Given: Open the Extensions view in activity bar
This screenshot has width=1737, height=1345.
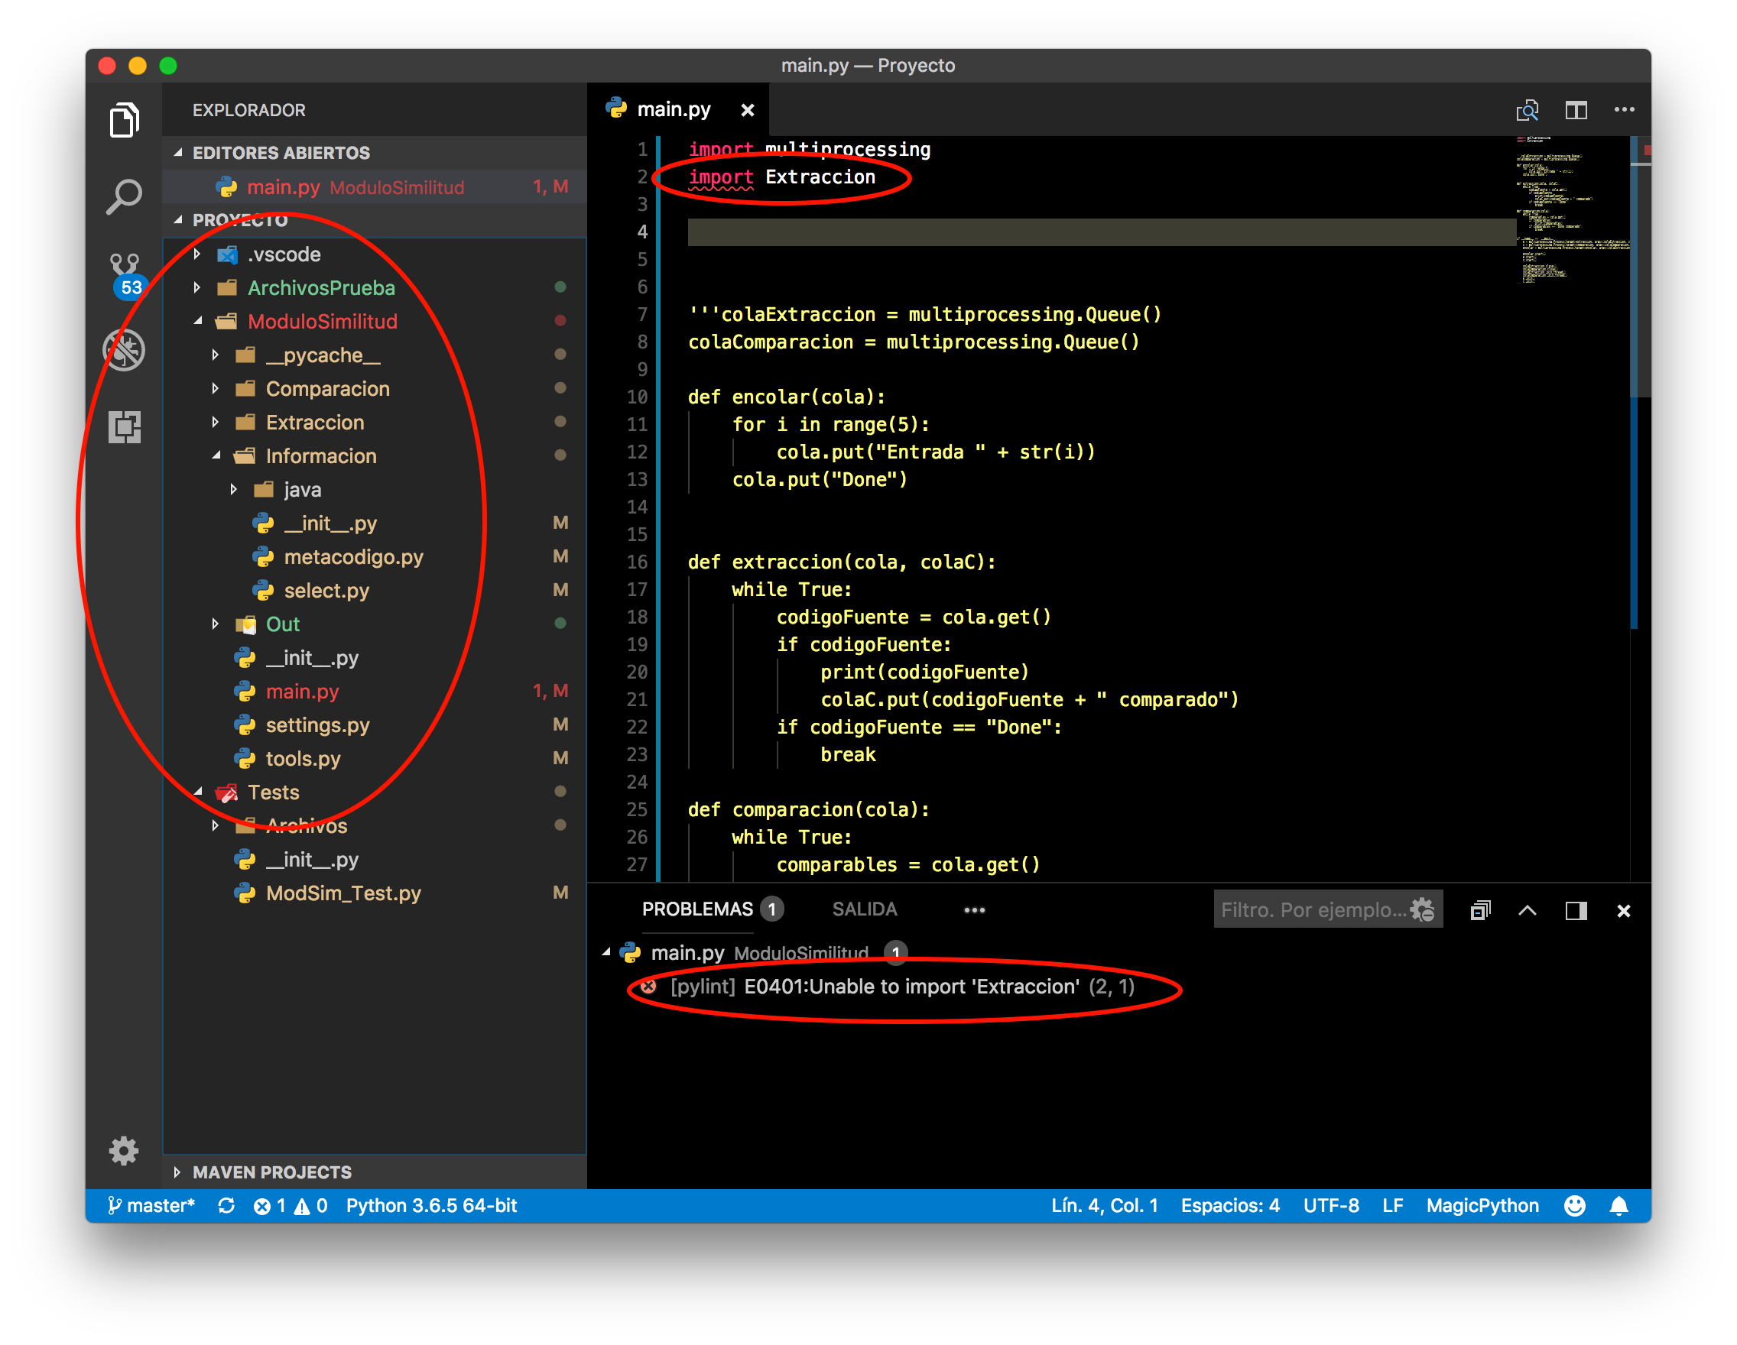Looking at the screenshot, I should [124, 427].
